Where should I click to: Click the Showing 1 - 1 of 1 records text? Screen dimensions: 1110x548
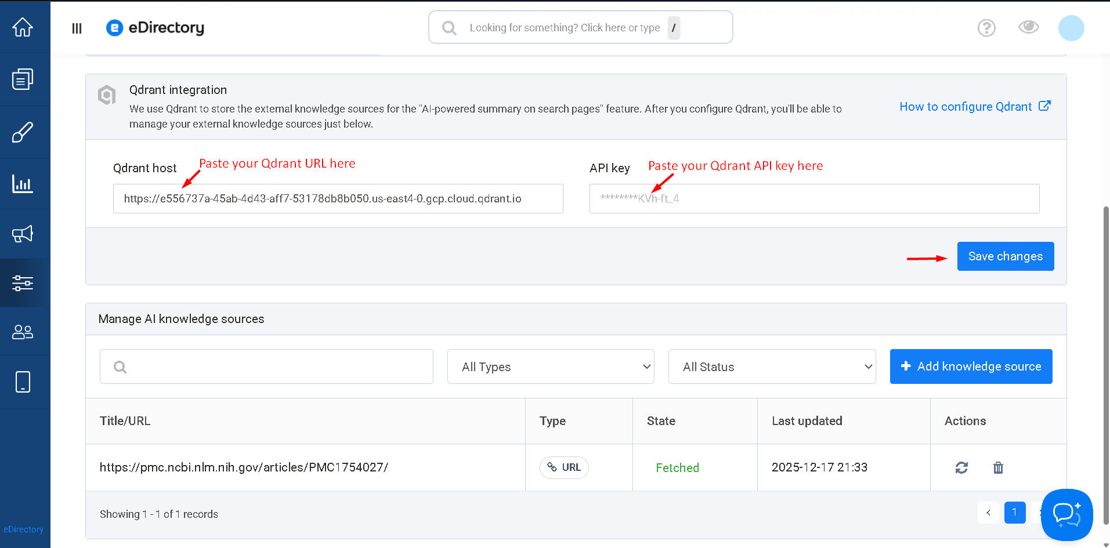(159, 514)
